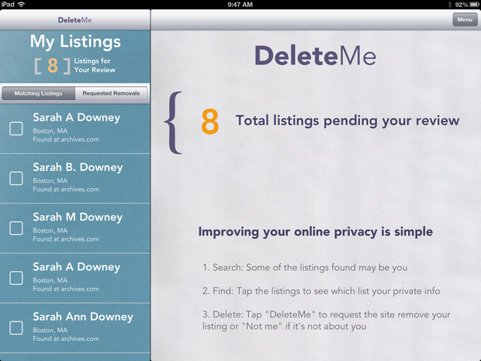Open the Sarah B. Downey listing name
Screen dimensions: 481x361
[x=77, y=168]
